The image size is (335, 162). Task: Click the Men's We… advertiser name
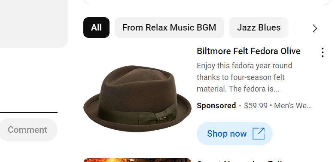(x=293, y=106)
